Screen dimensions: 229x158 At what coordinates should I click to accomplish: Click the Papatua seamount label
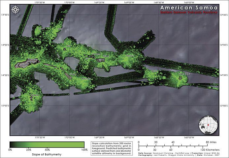(35, 95)
